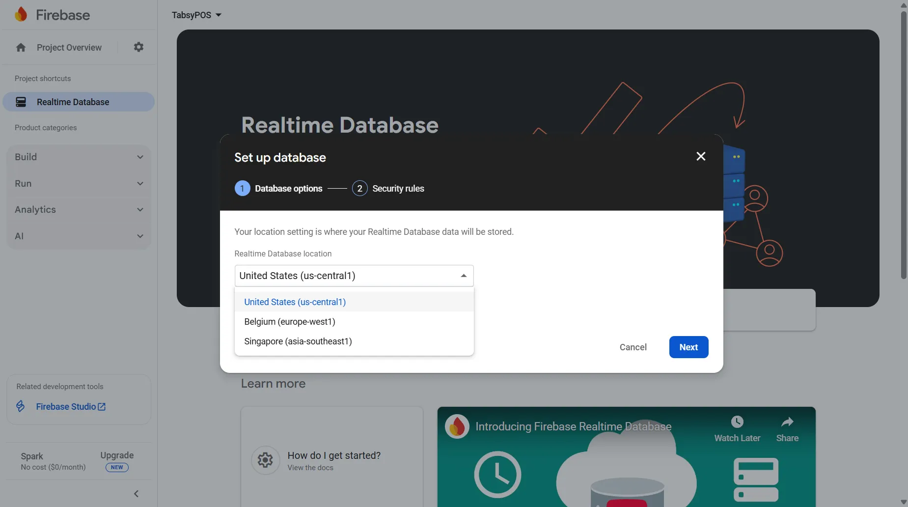This screenshot has width=908, height=507.
Task: Click the Learn more heading
Action: 273,384
